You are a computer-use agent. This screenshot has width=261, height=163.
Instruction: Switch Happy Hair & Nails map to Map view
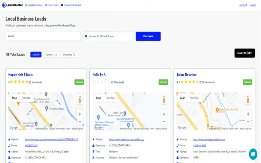(14, 98)
